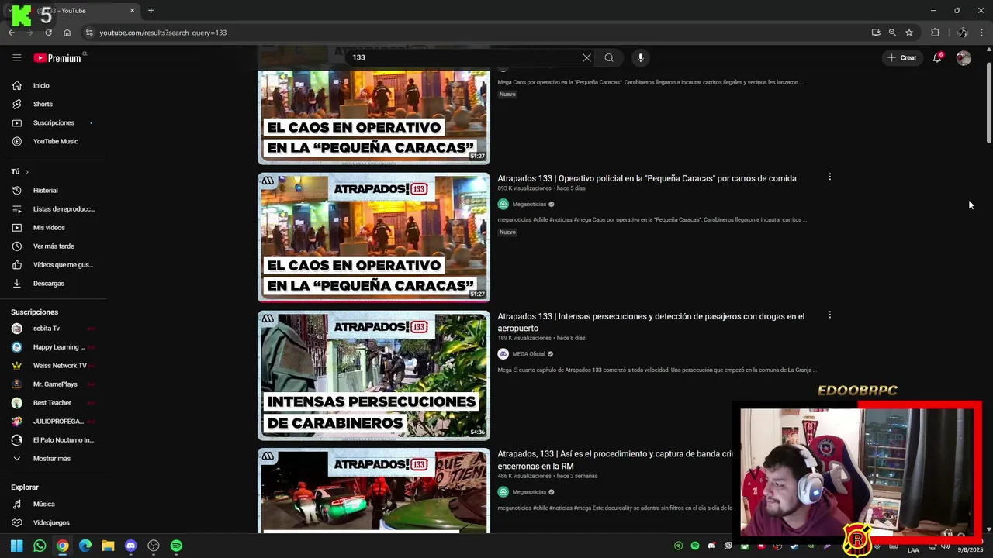Open title Atrapados, 133 Así es el procedimiento

pyautogui.click(x=615, y=460)
